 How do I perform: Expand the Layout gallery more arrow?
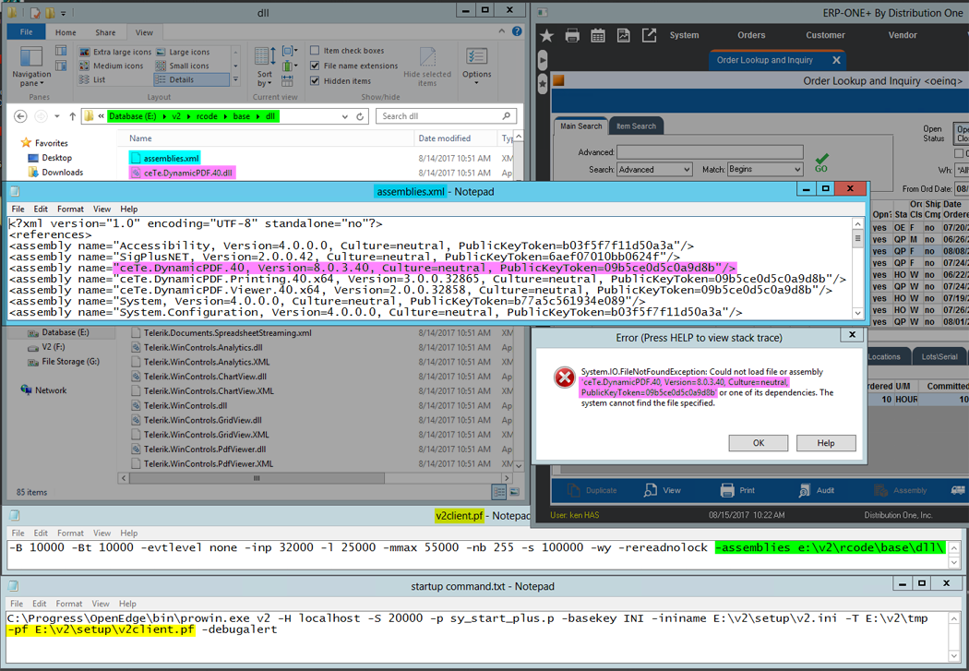pyautogui.click(x=235, y=79)
